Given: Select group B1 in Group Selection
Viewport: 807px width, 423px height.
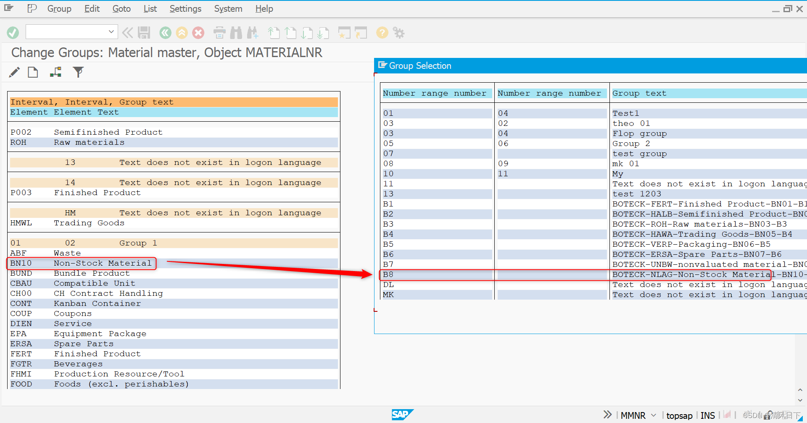Looking at the screenshot, I should click(x=594, y=204).
